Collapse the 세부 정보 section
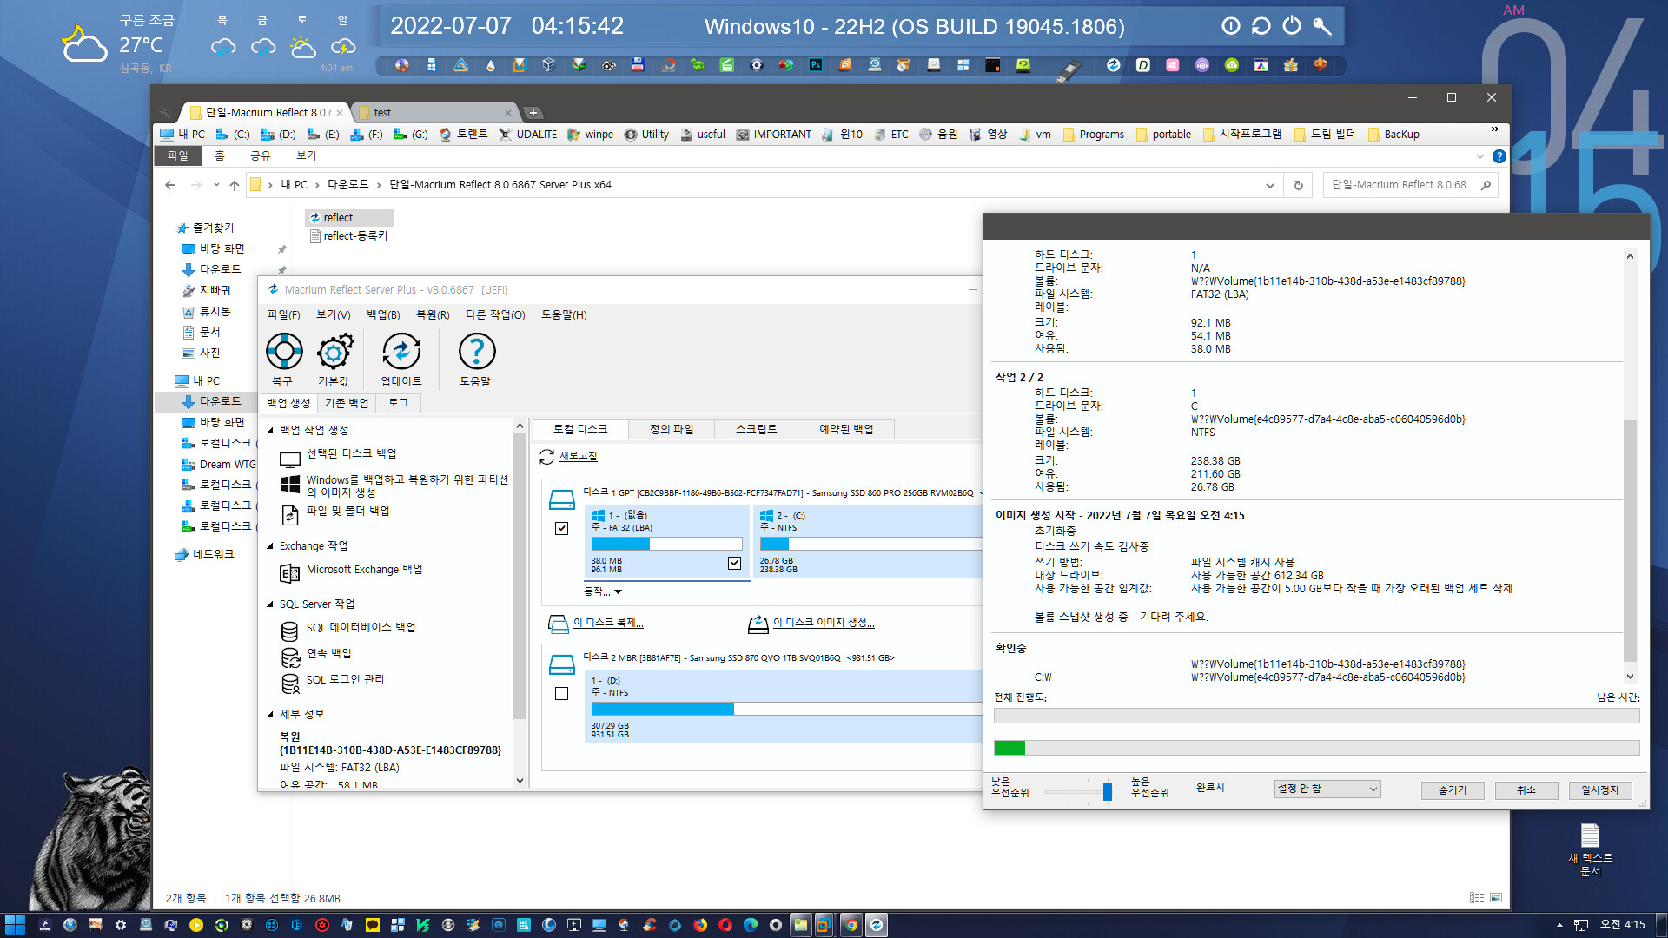1668x938 pixels. tap(270, 715)
